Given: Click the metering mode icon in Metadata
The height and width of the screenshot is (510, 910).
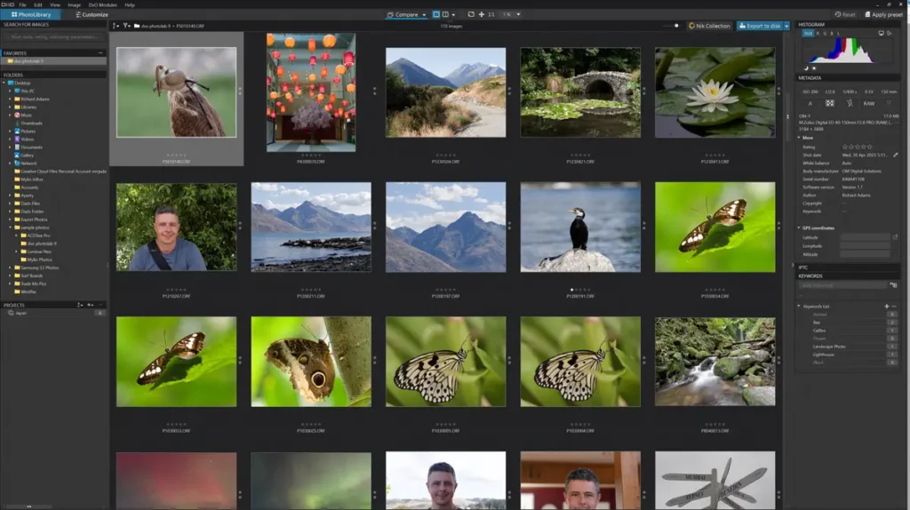Looking at the screenshot, I should (830, 103).
